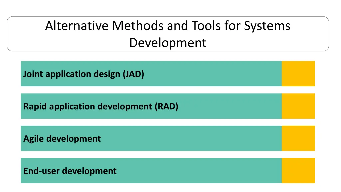This screenshot has height=192, width=341.
Task: Click the yellow block beside the RAD row
Action: pos(298,106)
